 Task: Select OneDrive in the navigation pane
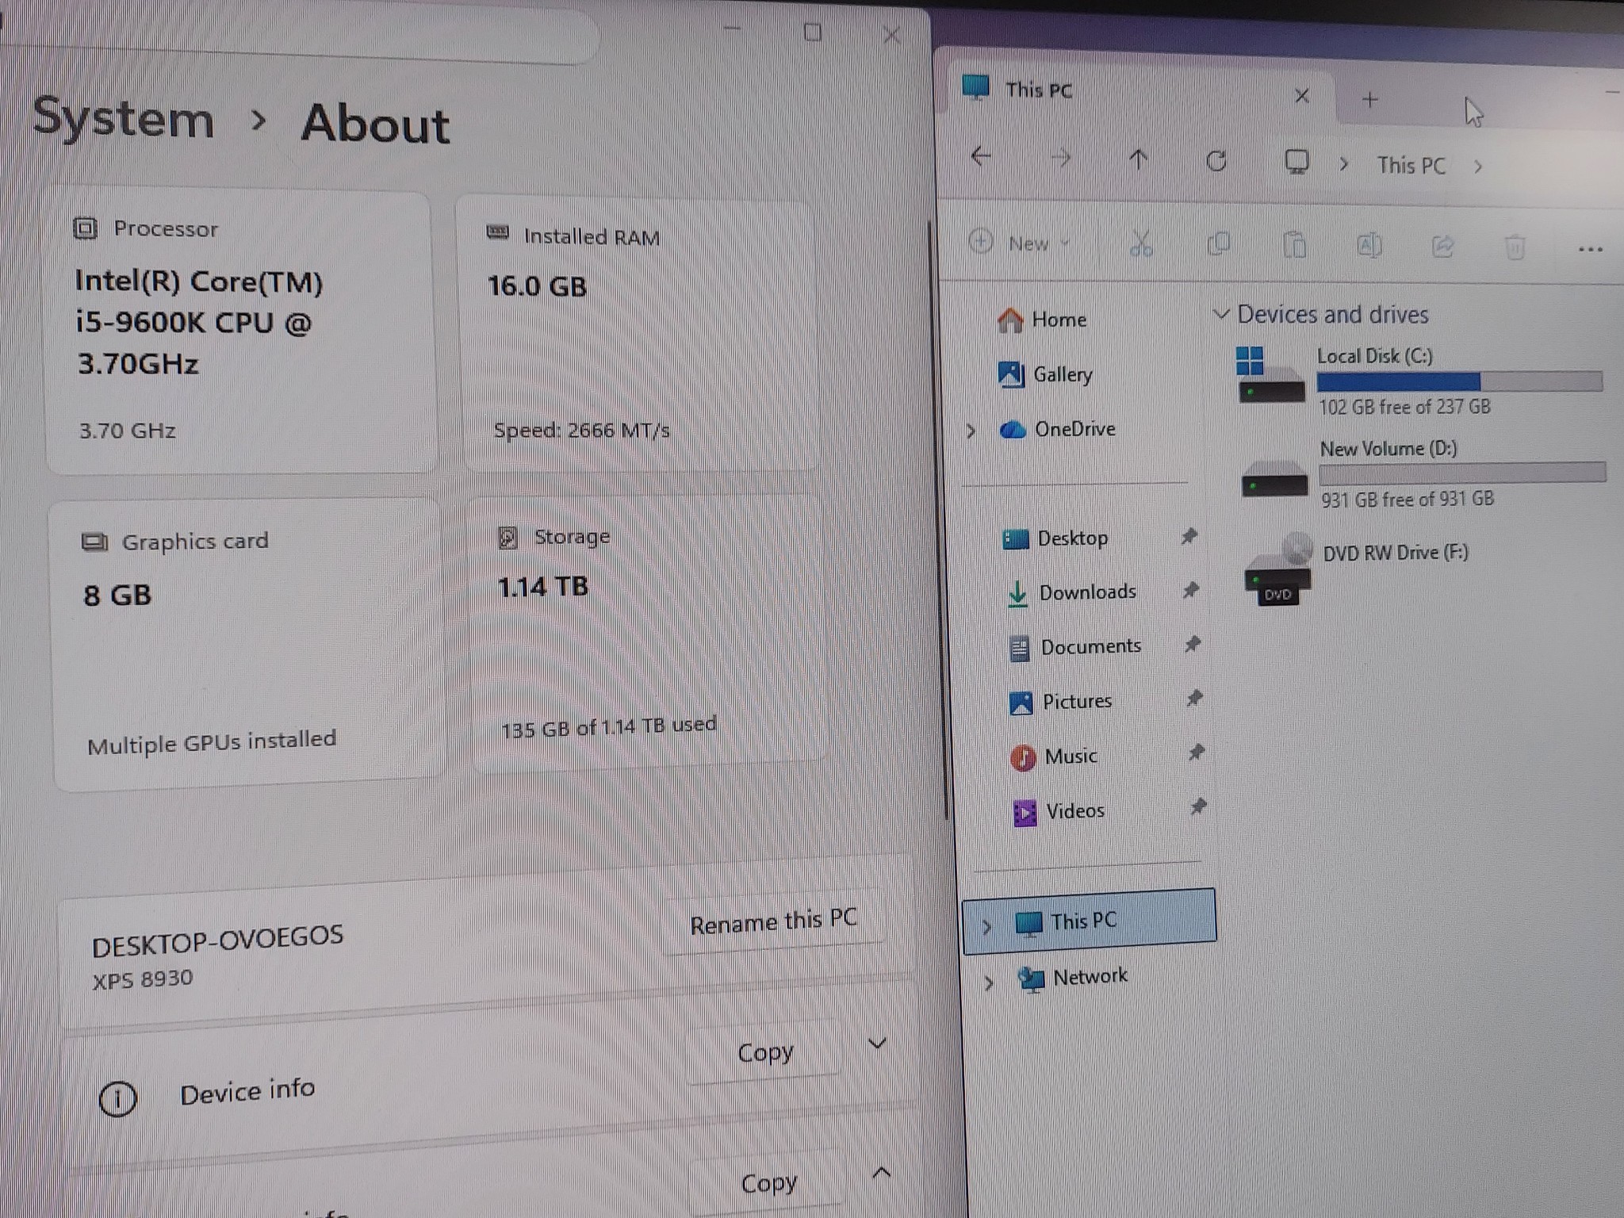point(1058,429)
